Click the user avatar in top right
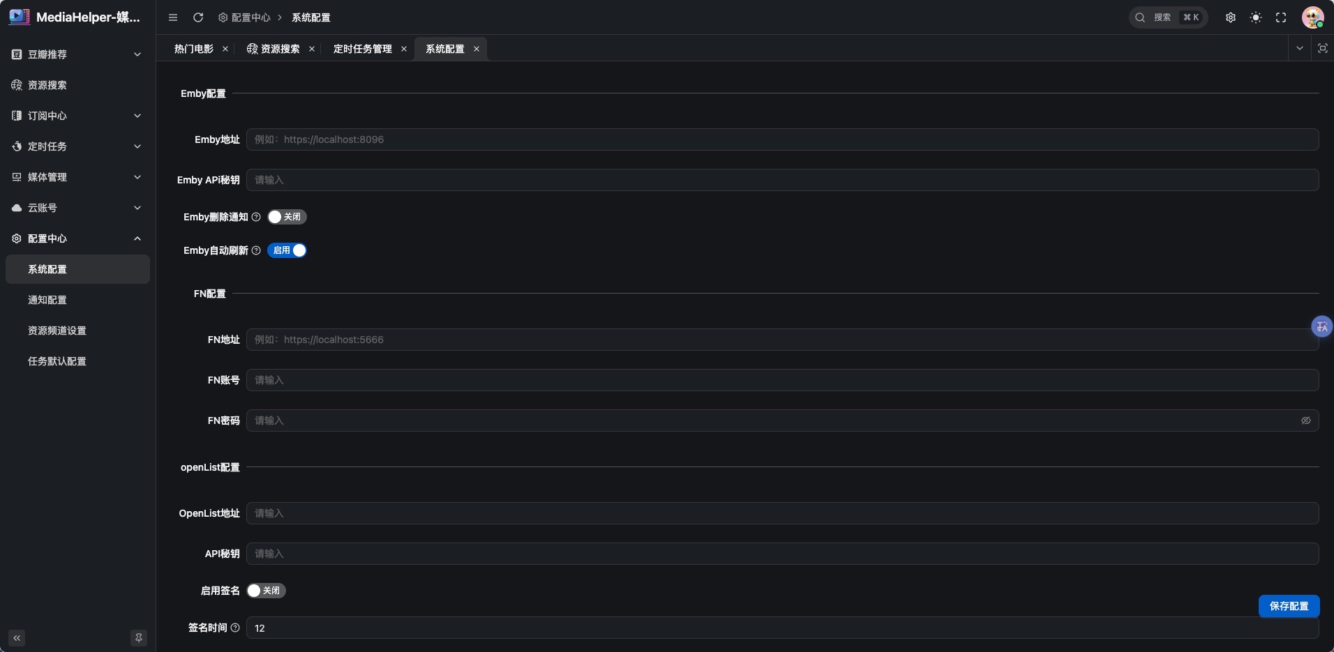 (1312, 17)
